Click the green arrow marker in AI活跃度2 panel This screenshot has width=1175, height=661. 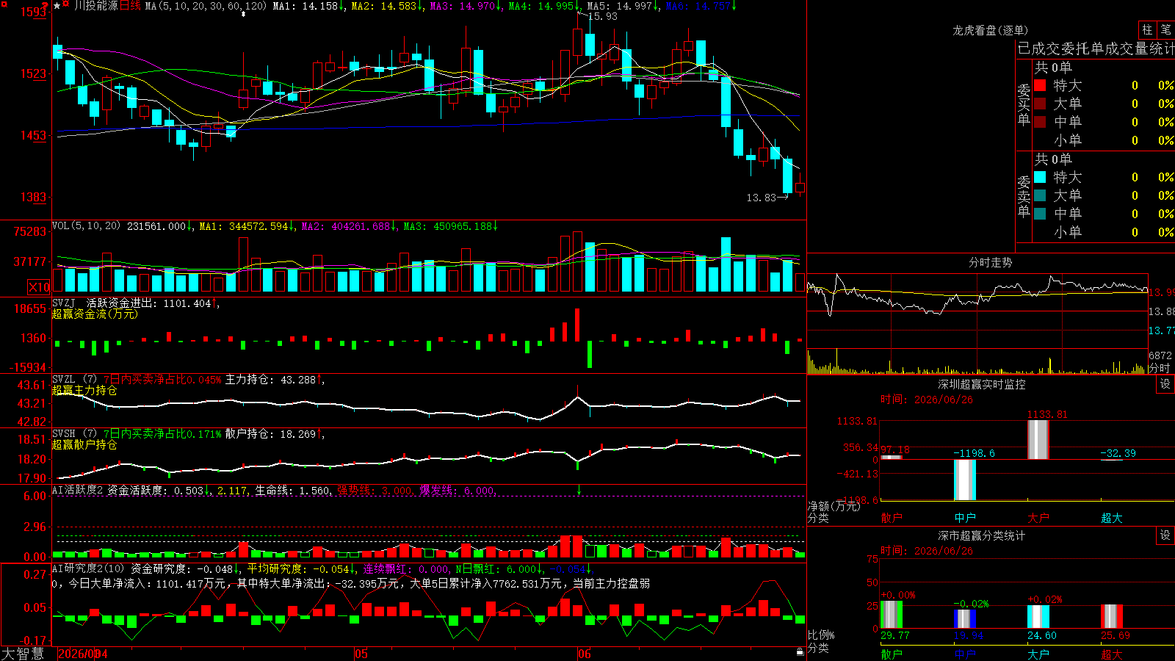579,490
